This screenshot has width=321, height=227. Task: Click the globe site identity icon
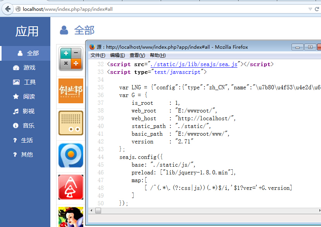pos(18,9)
